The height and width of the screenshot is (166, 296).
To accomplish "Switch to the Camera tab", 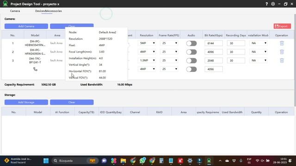I will (15, 11).
